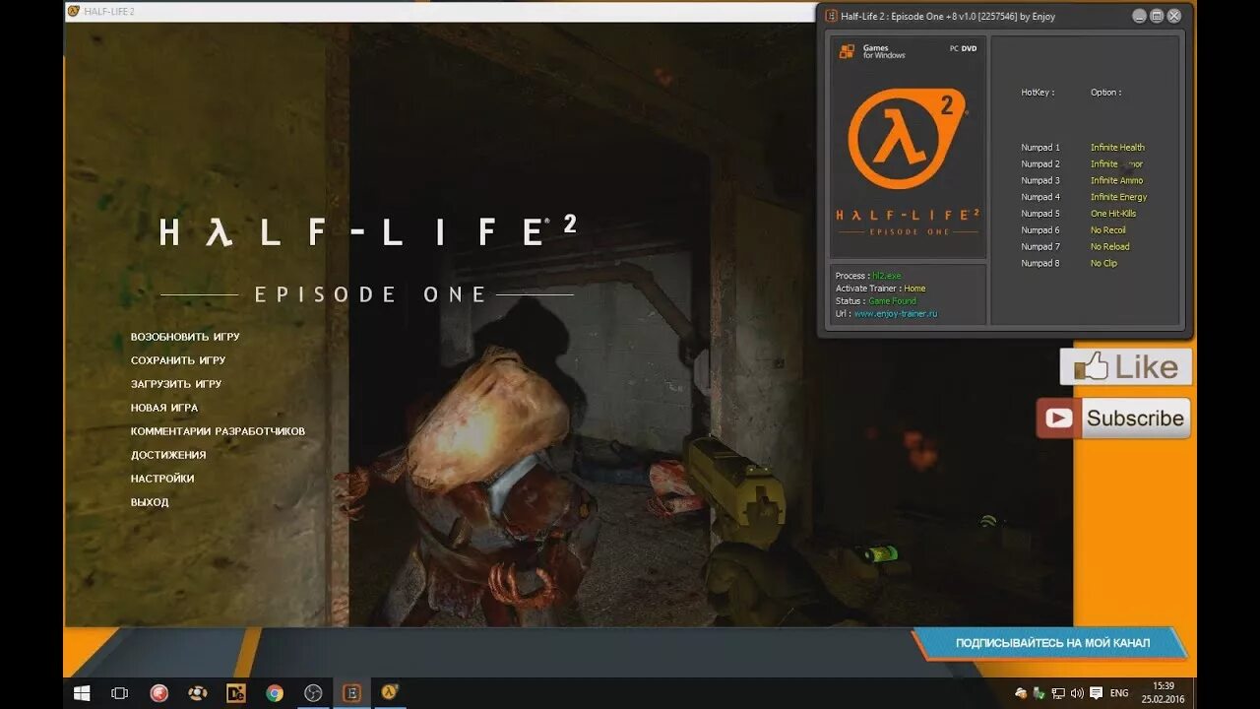Toggle No Recoil option in trainer

click(x=1108, y=230)
